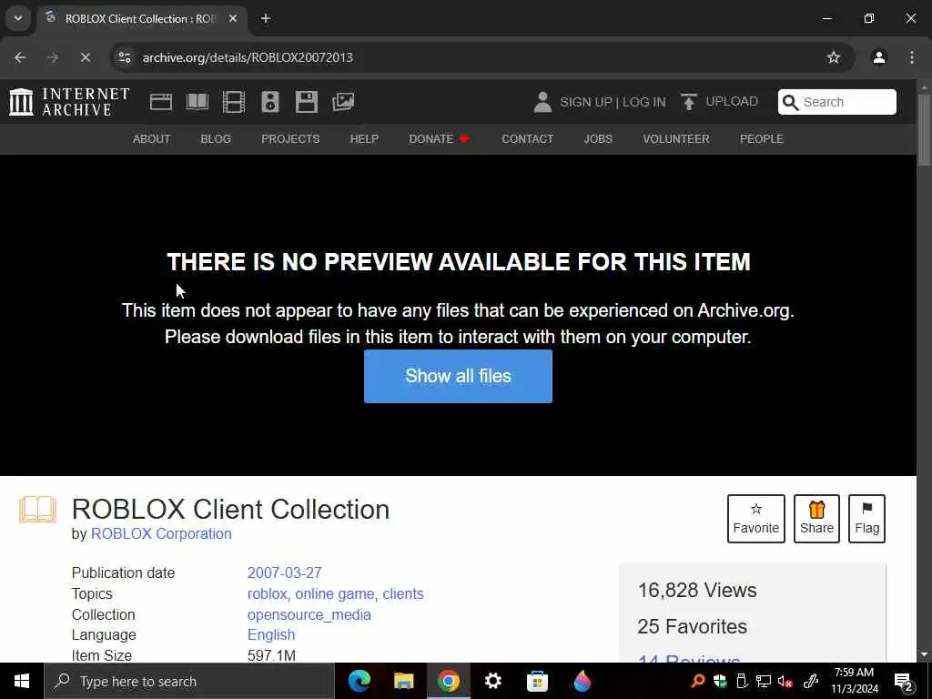Open opensource_media collection link
This screenshot has width=932, height=699.
309,614
